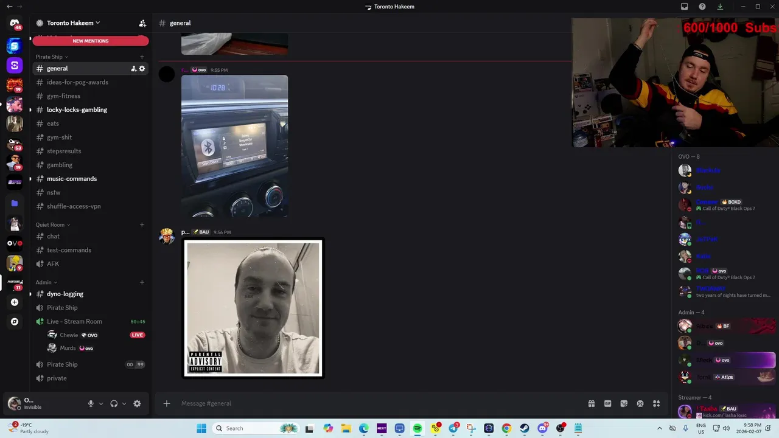Open the apps launcher icon in message bar
779x438 pixels.
coord(656,403)
